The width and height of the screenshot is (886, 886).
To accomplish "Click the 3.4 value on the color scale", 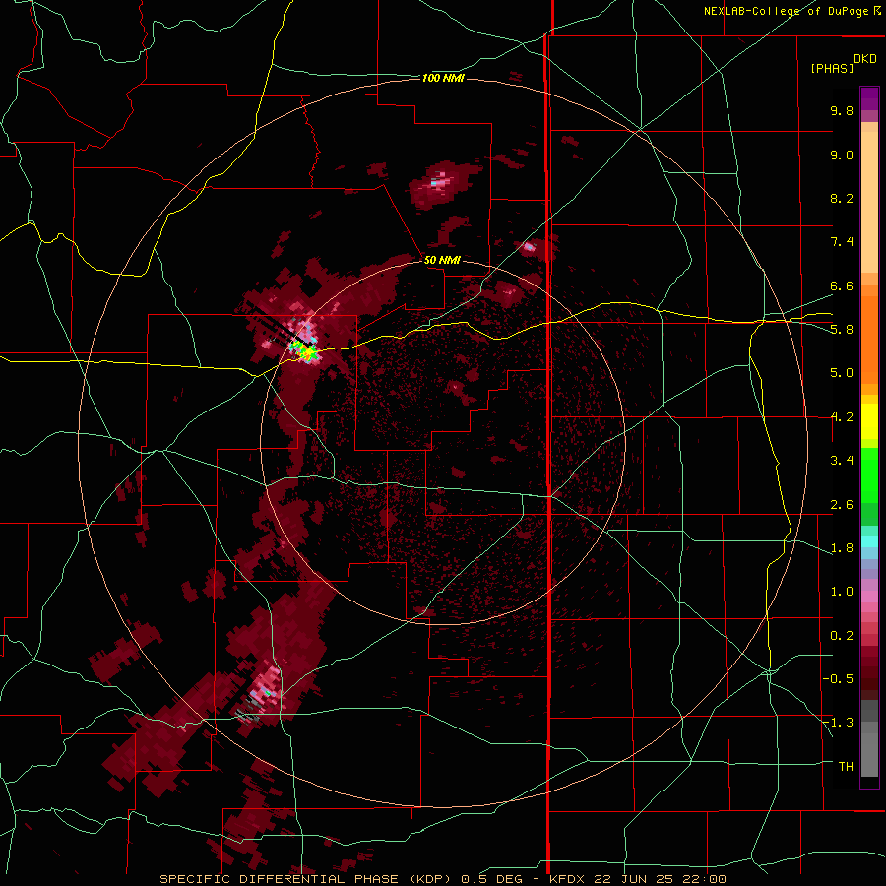I will click(x=842, y=461).
